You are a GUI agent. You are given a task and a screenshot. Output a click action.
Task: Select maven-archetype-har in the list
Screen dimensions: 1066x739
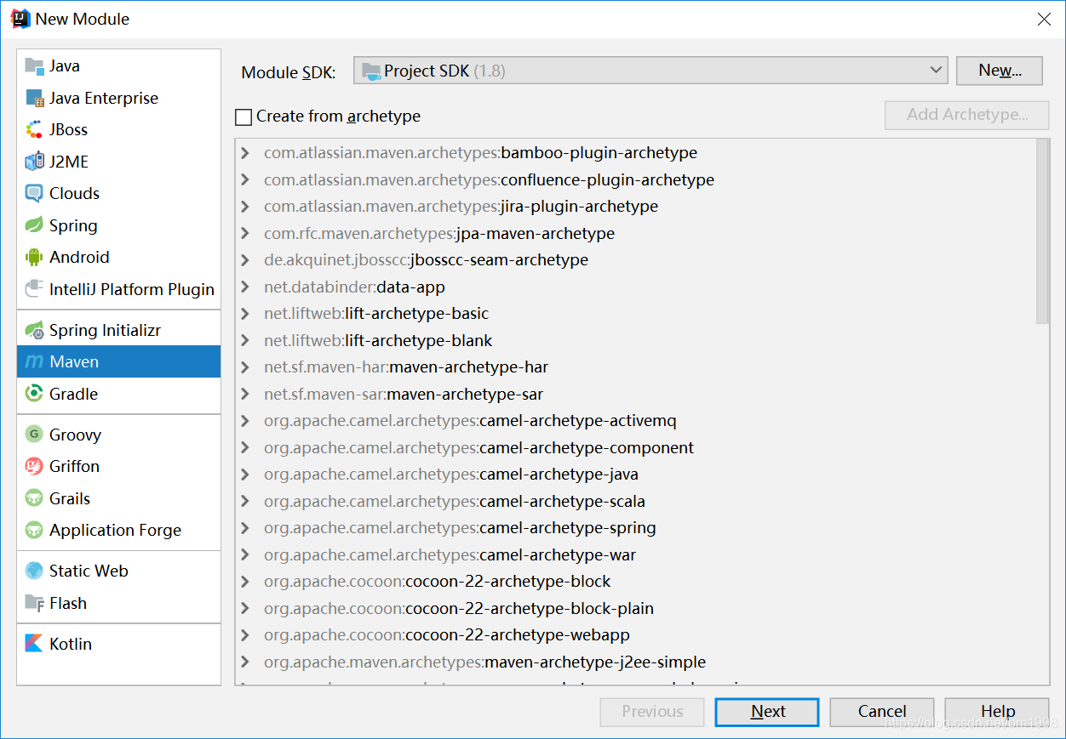coord(636,367)
